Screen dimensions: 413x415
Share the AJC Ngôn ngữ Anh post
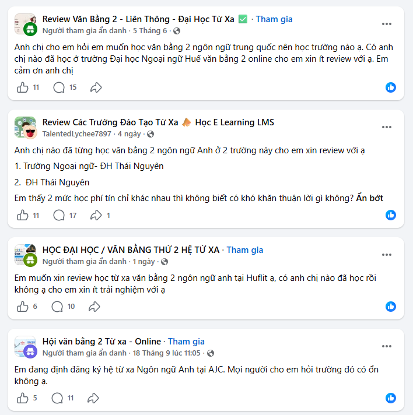pos(93,398)
